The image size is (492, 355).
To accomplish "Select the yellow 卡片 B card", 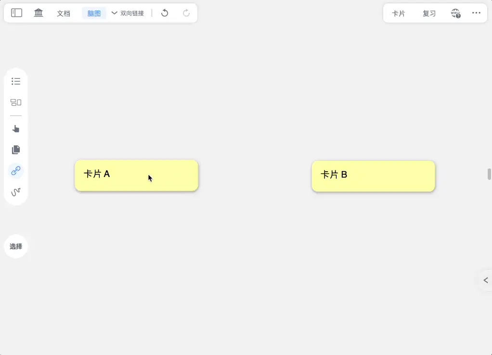I will [374, 176].
